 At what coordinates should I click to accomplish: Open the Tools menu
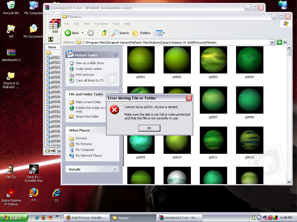pos(116,24)
